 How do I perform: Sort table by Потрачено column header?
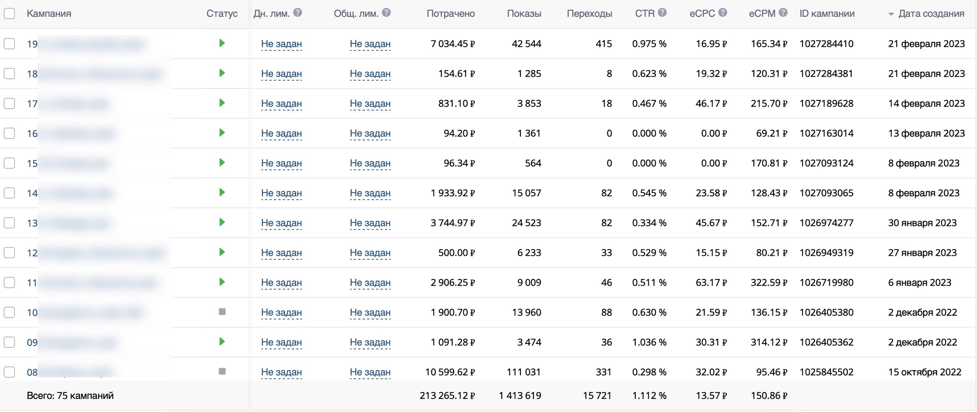coord(450,14)
